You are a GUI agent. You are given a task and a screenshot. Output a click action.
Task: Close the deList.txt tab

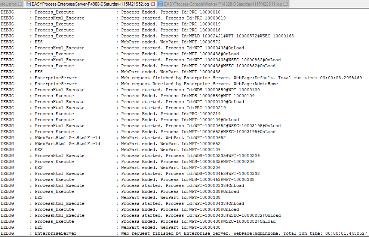point(21,4)
